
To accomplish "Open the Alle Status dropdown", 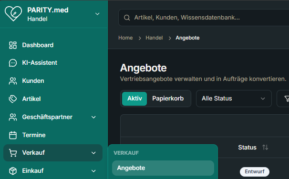I will (x=234, y=99).
